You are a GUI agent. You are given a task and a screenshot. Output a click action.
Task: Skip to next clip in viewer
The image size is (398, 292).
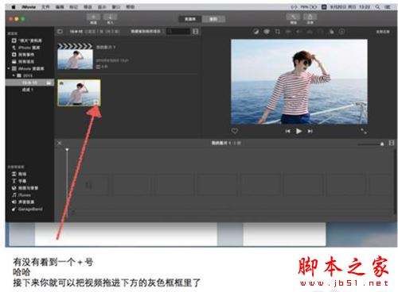310,131
